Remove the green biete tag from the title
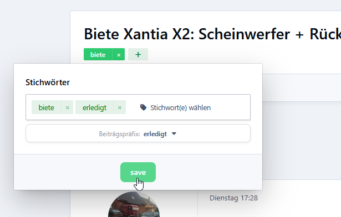The width and height of the screenshot is (341, 217). point(119,54)
